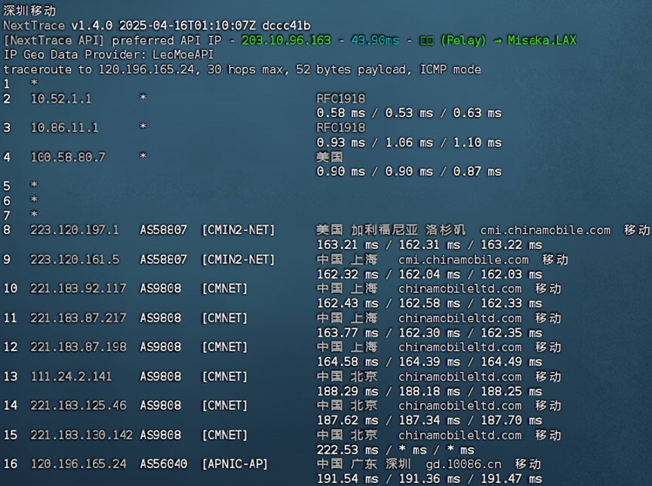Image resolution: width=652 pixels, height=486 pixels.
Task: Click hop 12 IP 221.183.87.198
Action: point(78,347)
